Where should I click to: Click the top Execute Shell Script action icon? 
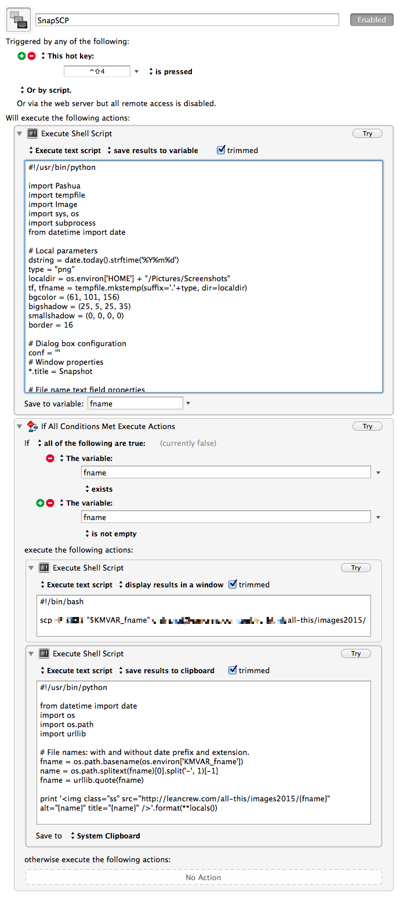tap(32, 133)
